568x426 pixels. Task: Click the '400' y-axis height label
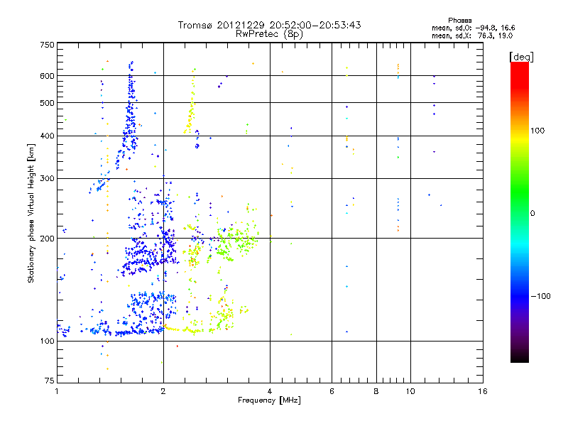(x=47, y=136)
